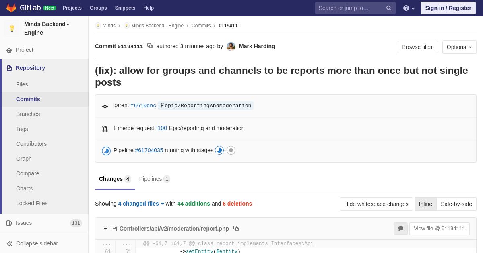Collapse the report.php file diff
Screen dimensions: 483x253
pos(105,229)
